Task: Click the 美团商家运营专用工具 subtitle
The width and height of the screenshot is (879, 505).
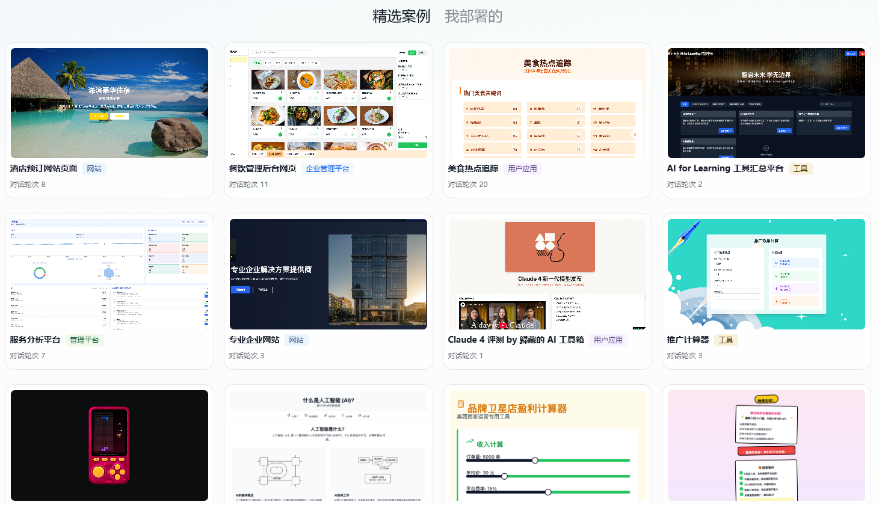Action: click(x=483, y=417)
